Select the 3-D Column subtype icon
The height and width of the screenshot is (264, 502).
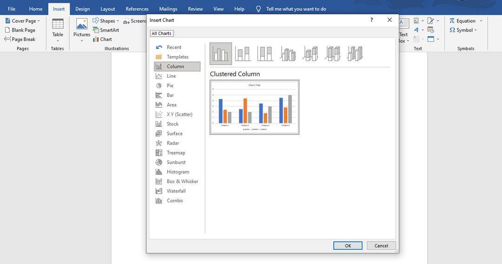click(x=355, y=54)
